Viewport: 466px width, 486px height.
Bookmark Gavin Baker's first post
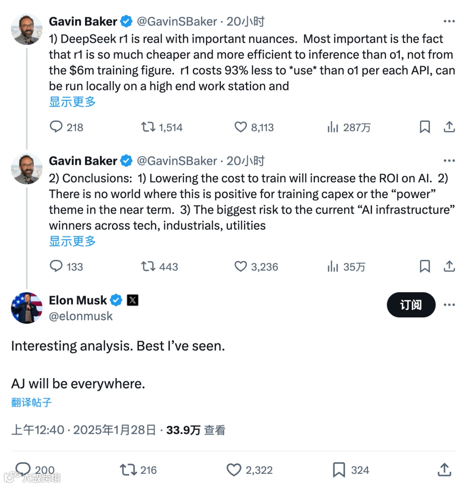pyautogui.click(x=425, y=127)
